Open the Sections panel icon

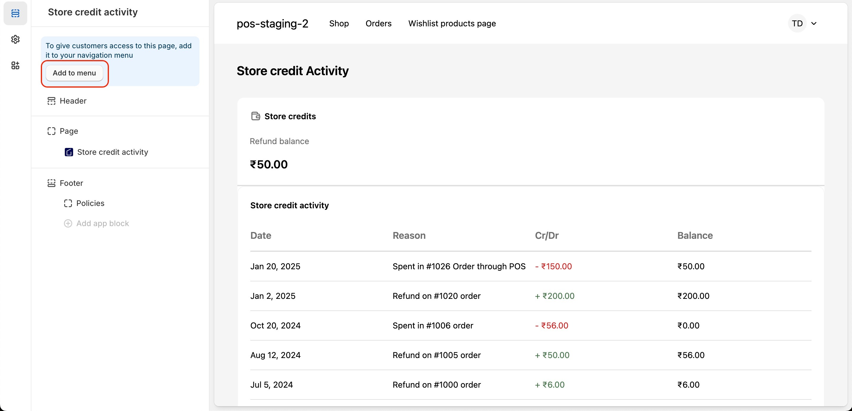[15, 13]
